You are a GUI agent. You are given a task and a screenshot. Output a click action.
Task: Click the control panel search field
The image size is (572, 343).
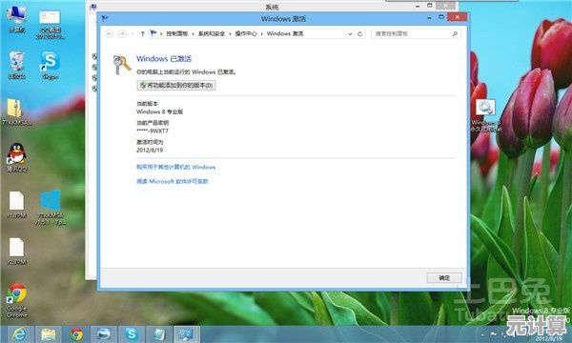click(x=416, y=33)
